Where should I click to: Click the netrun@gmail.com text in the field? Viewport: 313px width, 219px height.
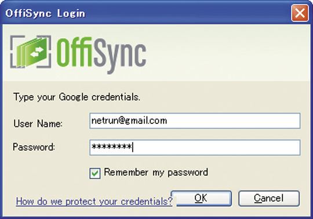tap(129, 121)
